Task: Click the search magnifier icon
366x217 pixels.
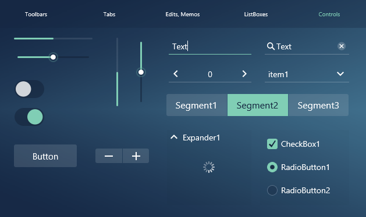Action: click(x=271, y=46)
